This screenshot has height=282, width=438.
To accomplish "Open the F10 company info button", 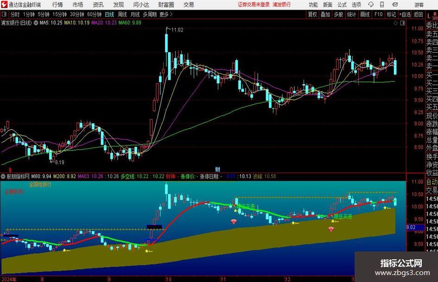I will (x=379, y=14).
